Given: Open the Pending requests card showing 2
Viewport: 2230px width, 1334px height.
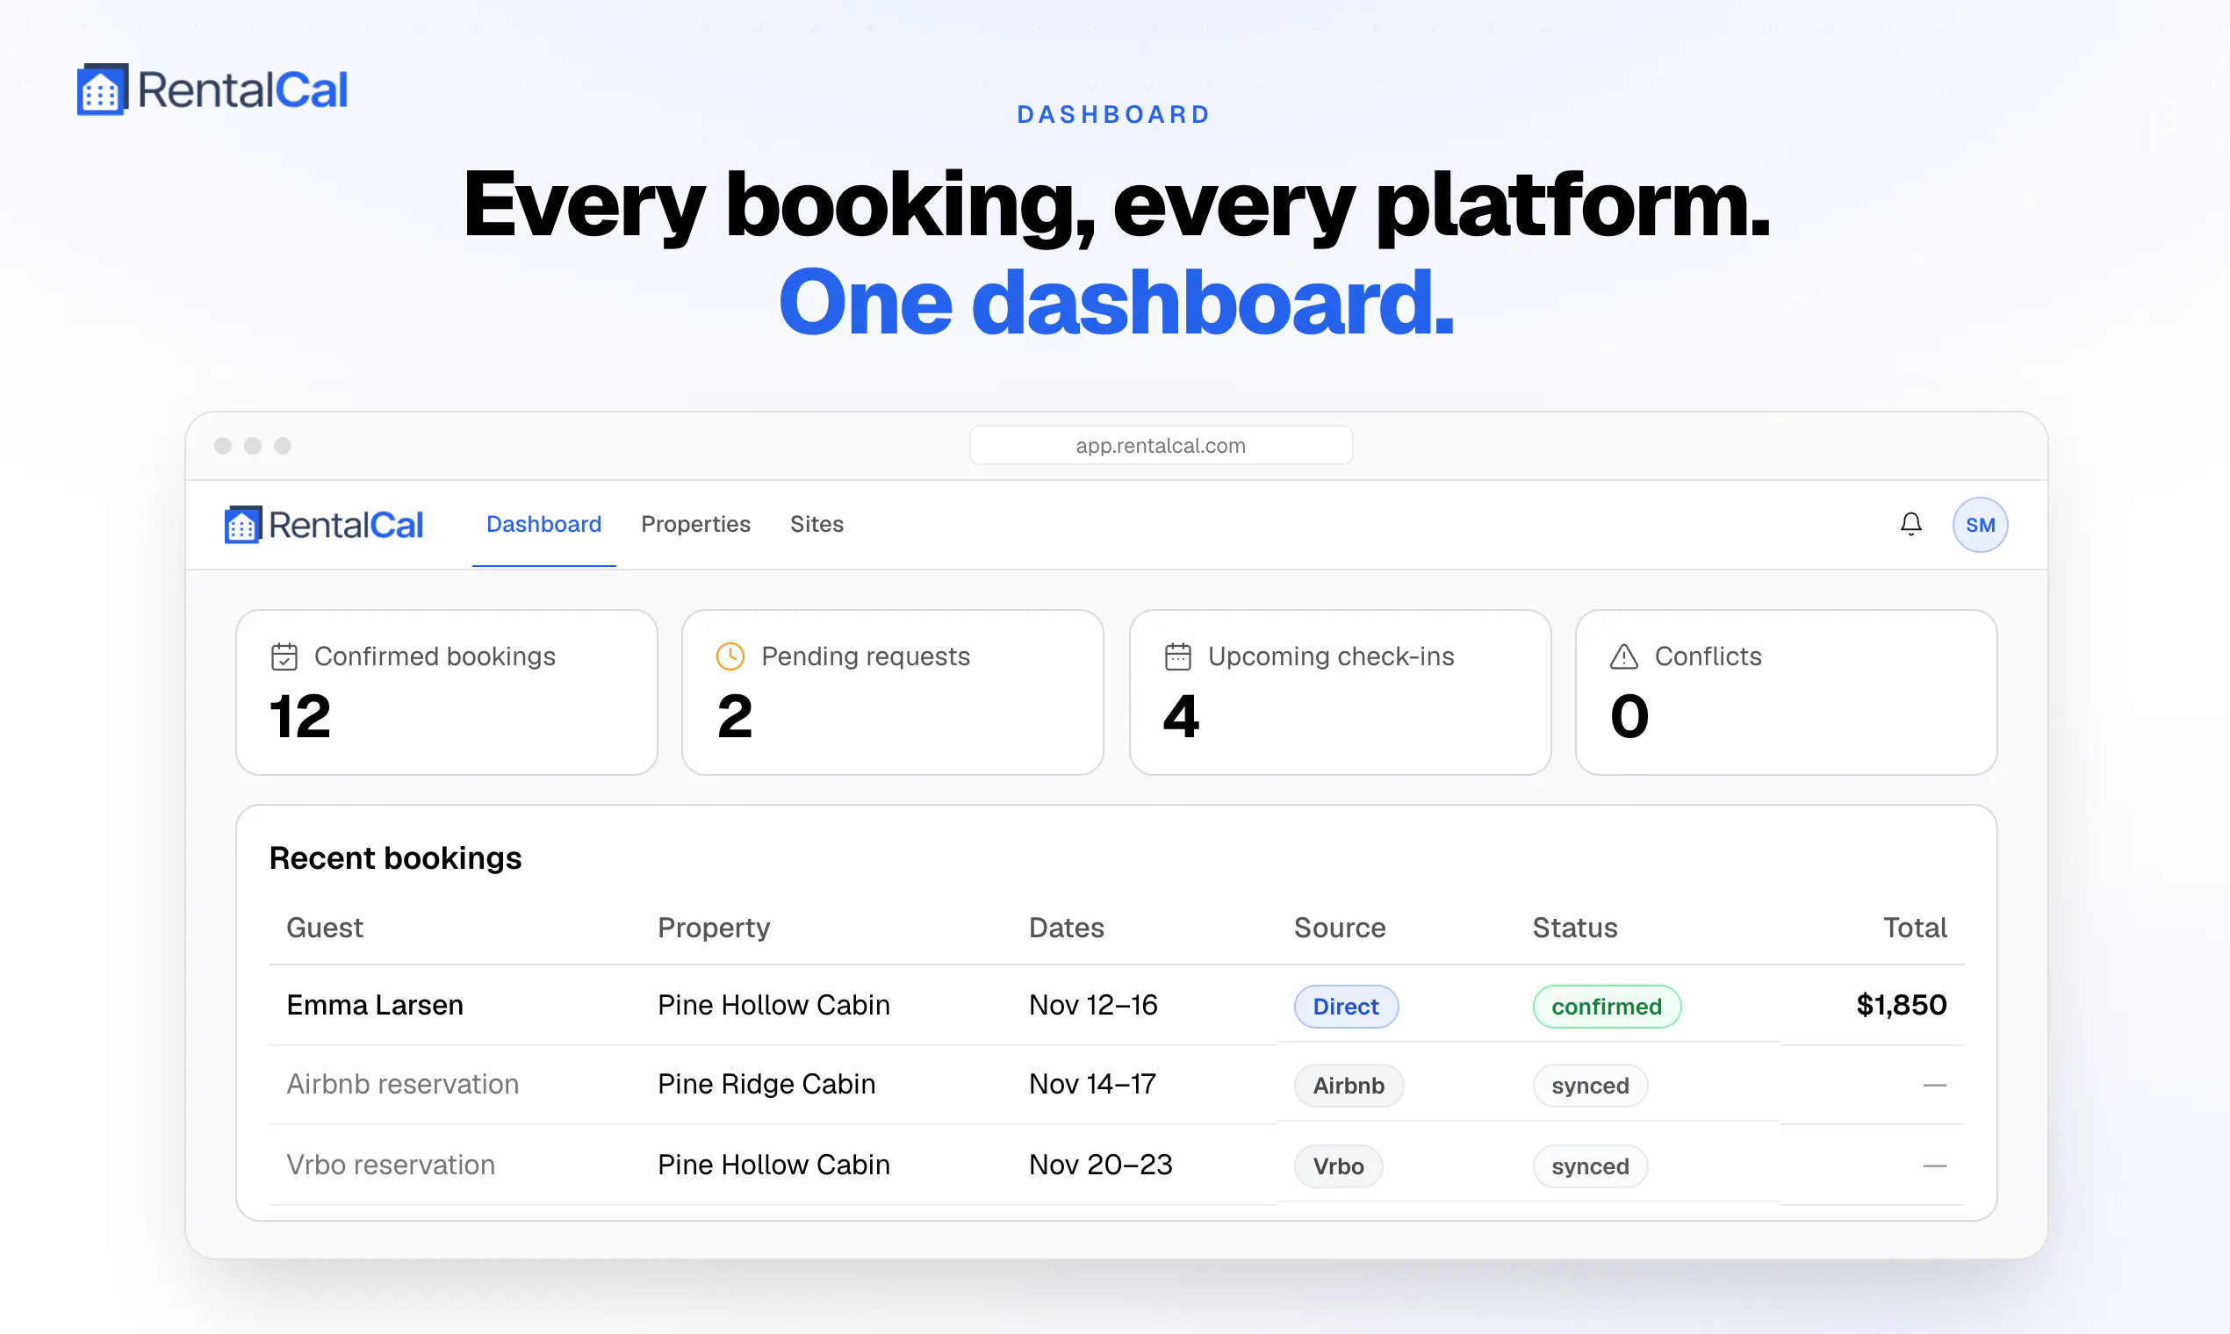Looking at the screenshot, I should (x=893, y=692).
